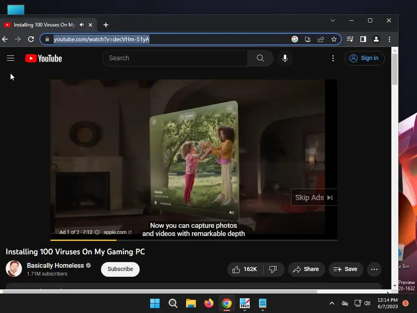Screen dimensions: 417x313
Task: Open a new tab with plus button
Action: point(105,25)
